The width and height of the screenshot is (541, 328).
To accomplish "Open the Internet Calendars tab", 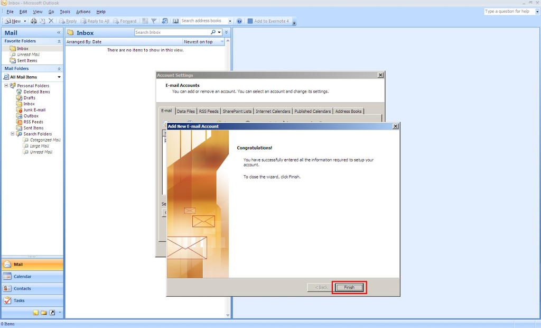I will coord(273,111).
